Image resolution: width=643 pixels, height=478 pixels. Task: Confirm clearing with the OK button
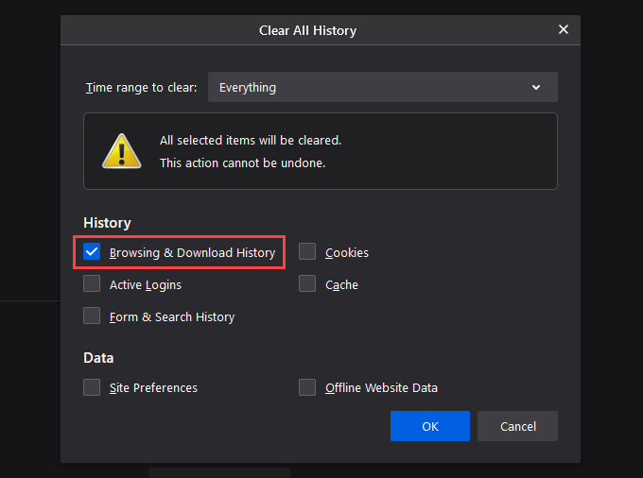430,426
